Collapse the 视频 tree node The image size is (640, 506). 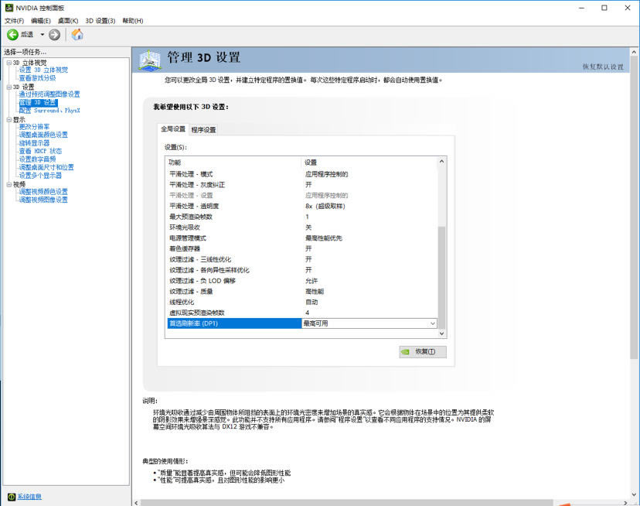pyautogui.click(x=9, y=184)
